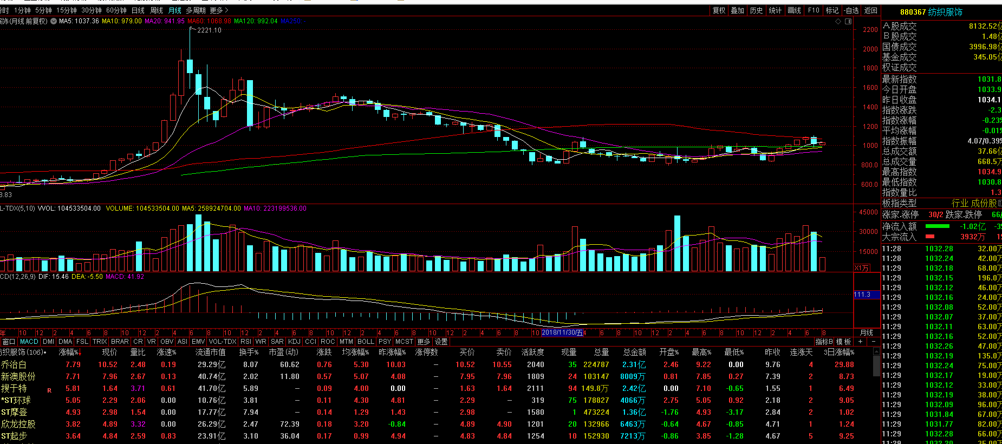Click the 标记 mark button

[832, 10]
